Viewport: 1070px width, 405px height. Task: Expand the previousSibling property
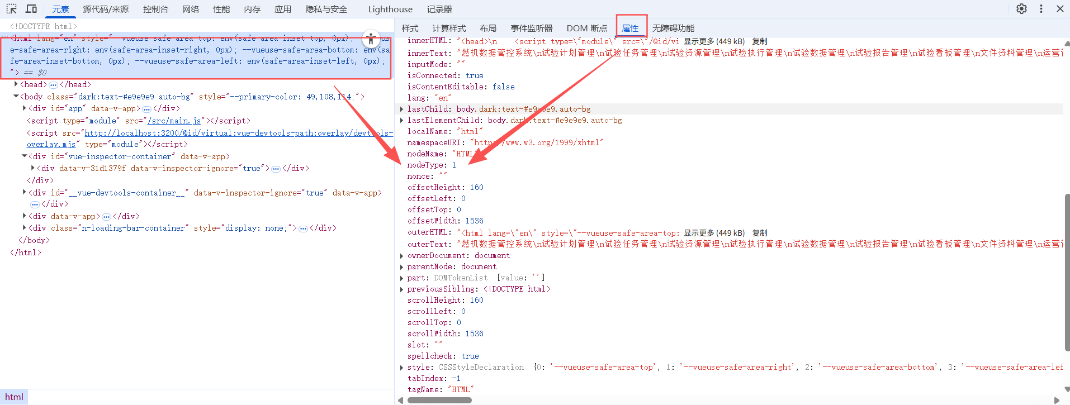(x=402, y=289)
